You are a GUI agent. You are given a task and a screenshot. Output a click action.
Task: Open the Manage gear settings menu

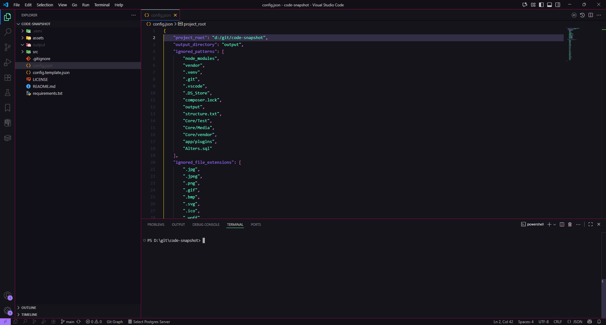(8, 311)
